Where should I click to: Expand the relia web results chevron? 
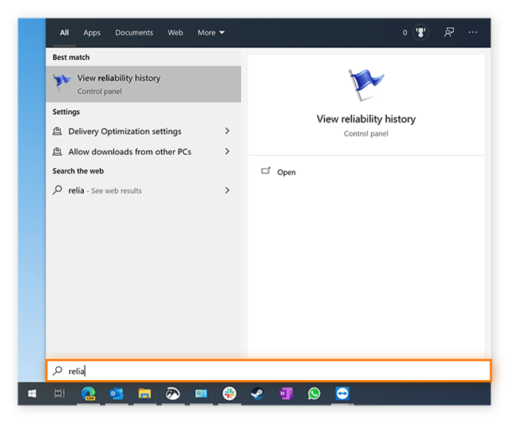(x=227, y=190)
